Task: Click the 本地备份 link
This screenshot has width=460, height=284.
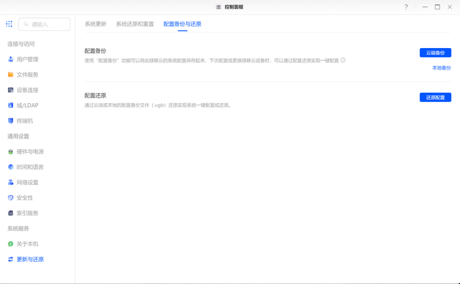Action: pyautogui.click(x=441, y=68)
